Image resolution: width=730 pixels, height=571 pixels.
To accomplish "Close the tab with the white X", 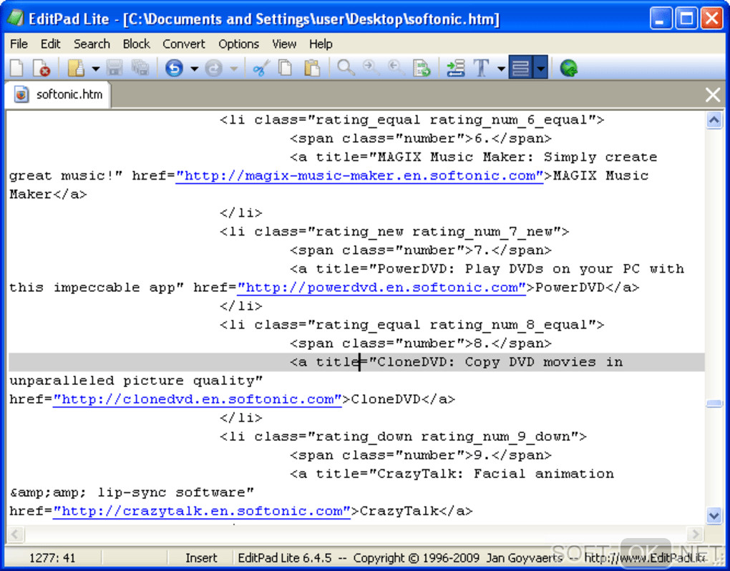I will pos(713,95).
